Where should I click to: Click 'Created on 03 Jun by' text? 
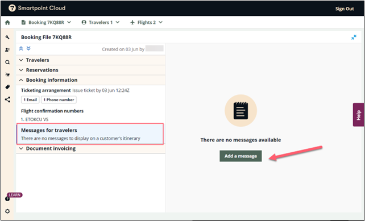pos(123,49)
